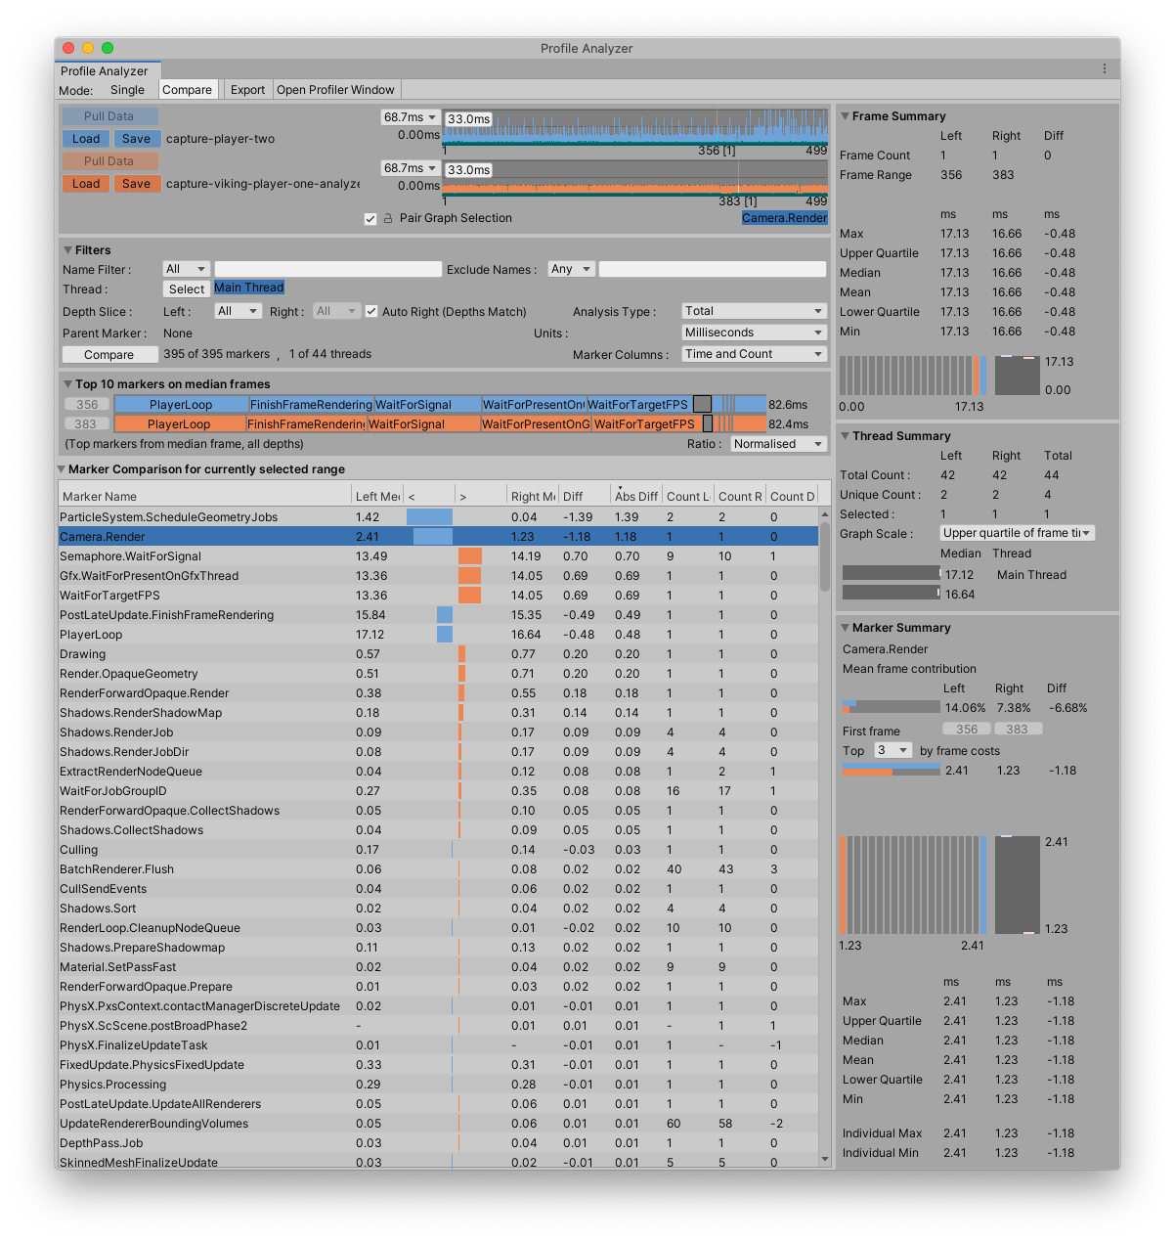
Task: Click the lock icon beside Pair Graph Selection
Action: 388,218
